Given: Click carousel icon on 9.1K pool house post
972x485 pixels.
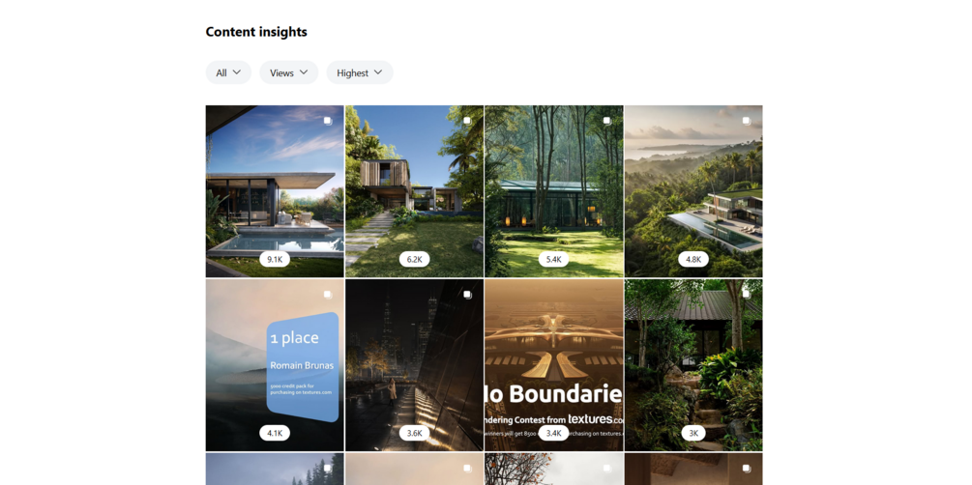Looking at the screenshot, I should point(327,121).
